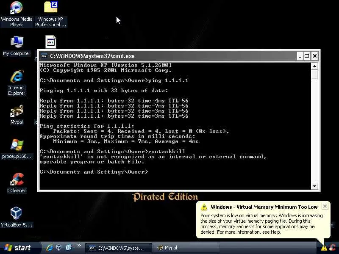
Task: Click the 'Minimum = 3ms, Maximum = 7ms' line
Action: point(126,141)
